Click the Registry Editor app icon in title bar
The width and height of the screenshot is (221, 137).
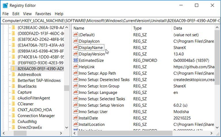tap(5, 5)
